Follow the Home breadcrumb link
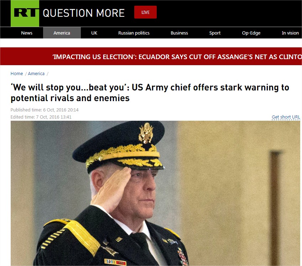This screenshot has height=266, width=302. point(17,74)
